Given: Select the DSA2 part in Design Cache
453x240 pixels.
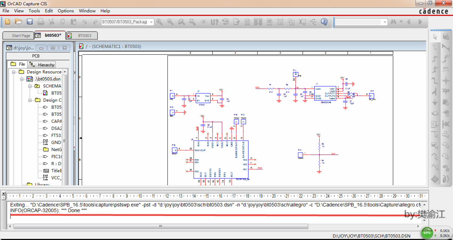Looking at the screenshot, I should click(x=56, y=128).
